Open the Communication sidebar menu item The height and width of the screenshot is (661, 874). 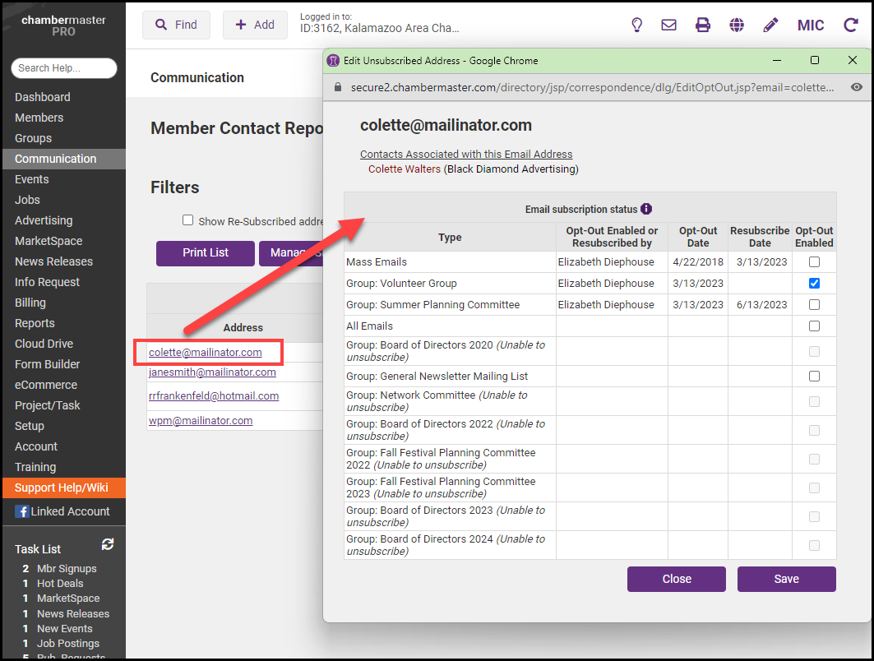point(55,159)
